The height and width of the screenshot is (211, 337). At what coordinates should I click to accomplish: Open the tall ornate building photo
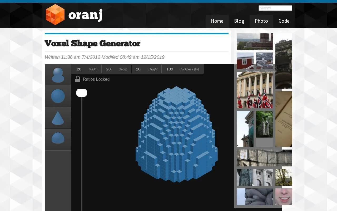point(284,61)
